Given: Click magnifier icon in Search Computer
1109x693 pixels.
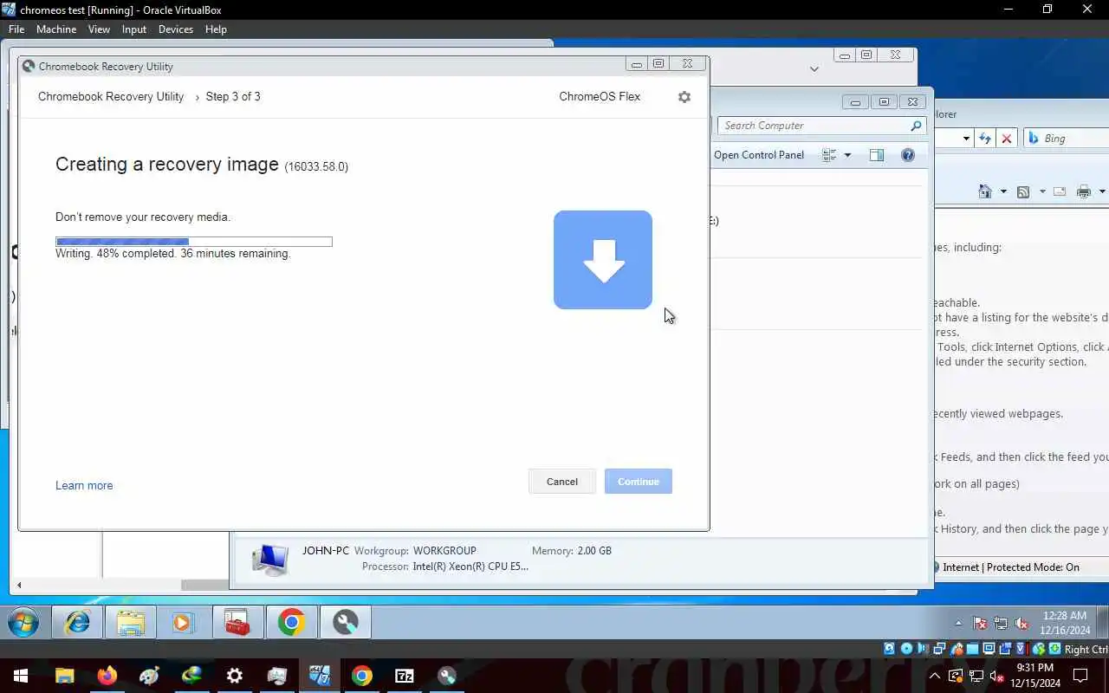Looking at the screenshot, I should tap(916, 126).
